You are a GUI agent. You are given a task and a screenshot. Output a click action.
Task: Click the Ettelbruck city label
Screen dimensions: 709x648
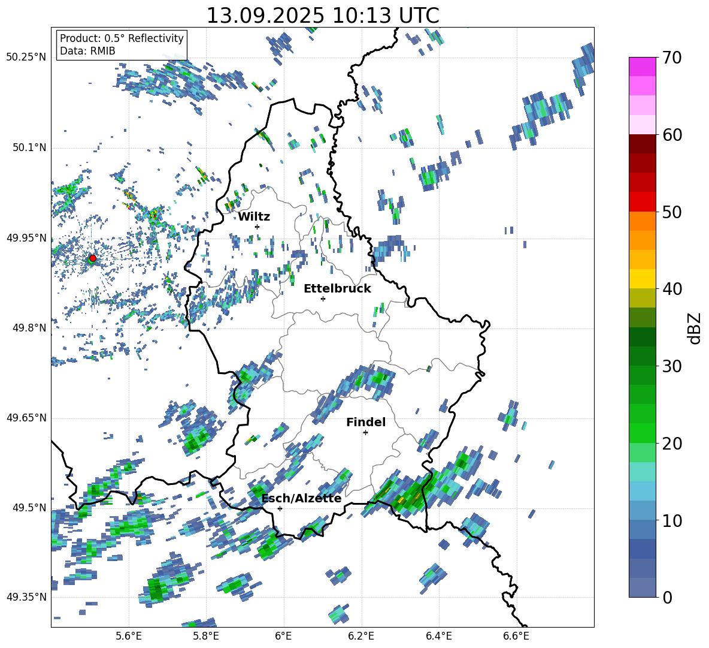pyautogui.click(x=337, y=289)
